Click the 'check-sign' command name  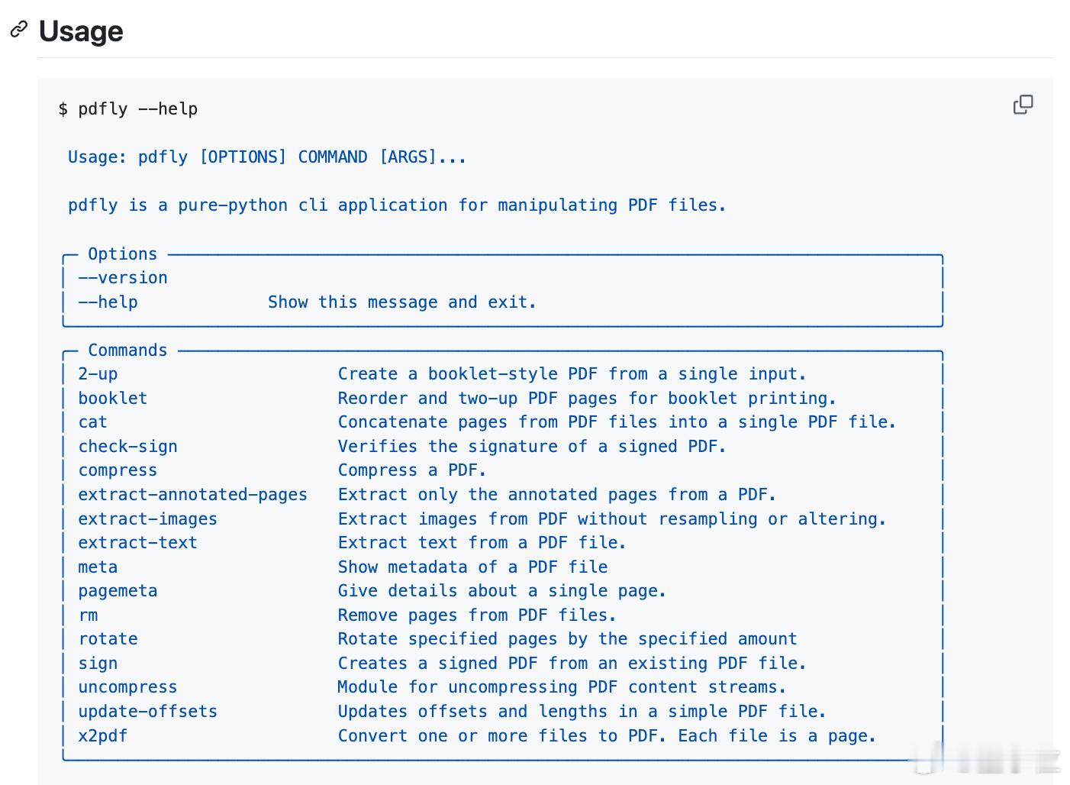(x=127, y=447)
